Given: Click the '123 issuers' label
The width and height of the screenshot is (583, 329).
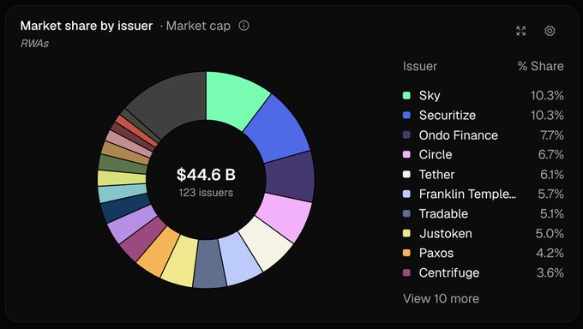Looking at the screenshot, I should point(206,193).
